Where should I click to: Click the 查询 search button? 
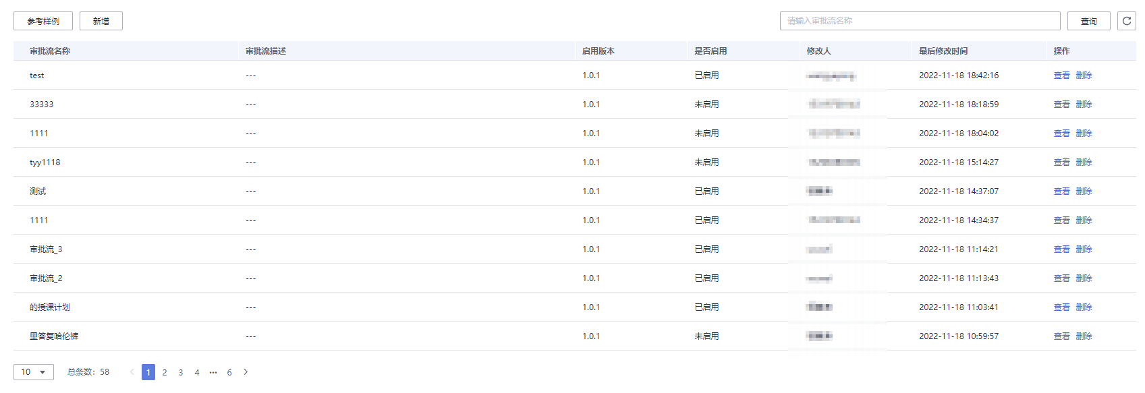click(x=1089, y=21)
